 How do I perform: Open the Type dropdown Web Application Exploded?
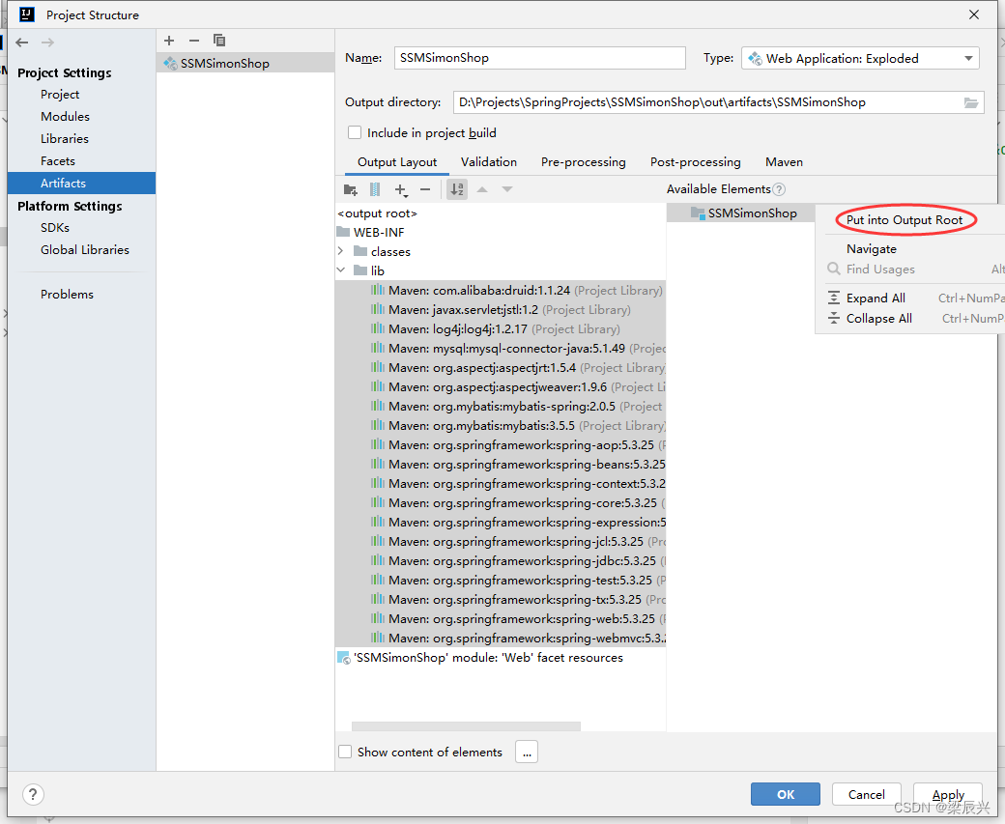pos(860,58)
